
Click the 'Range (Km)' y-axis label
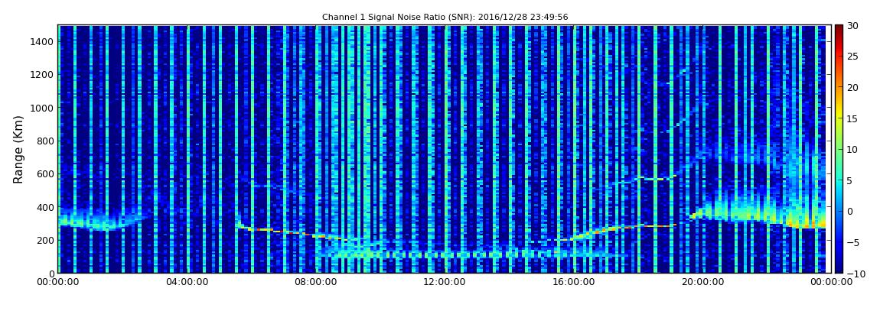point(18,150)
